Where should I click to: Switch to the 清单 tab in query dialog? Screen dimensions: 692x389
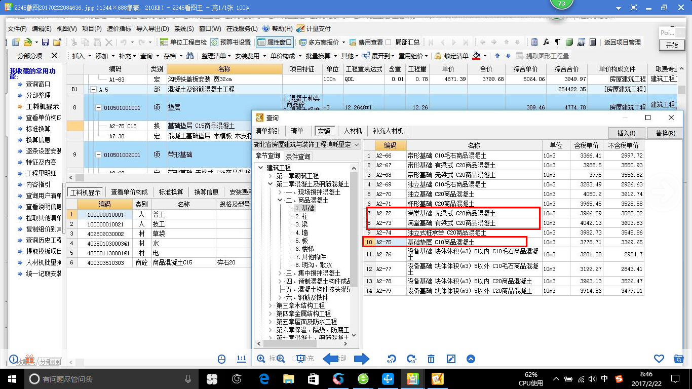click(x=297, y=131)
